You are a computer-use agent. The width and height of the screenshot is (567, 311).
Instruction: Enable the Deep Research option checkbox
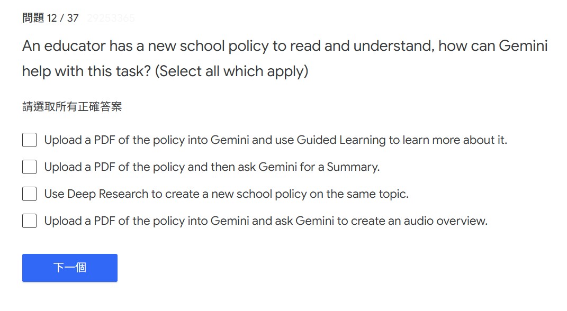pyautogui.click(x=29, y=194)
